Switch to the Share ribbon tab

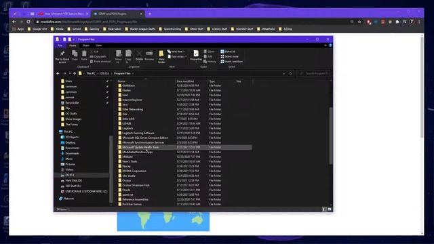pos(86,45)
